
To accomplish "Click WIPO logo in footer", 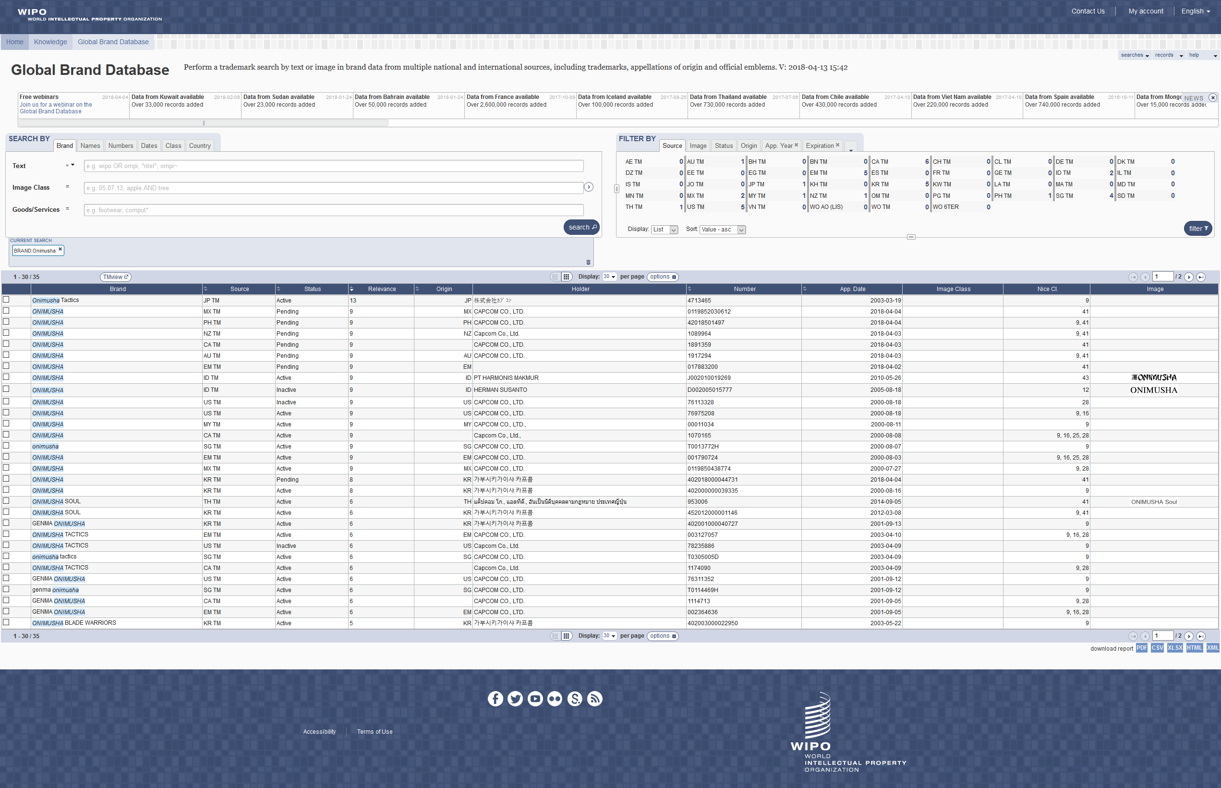I will (848, 732).
